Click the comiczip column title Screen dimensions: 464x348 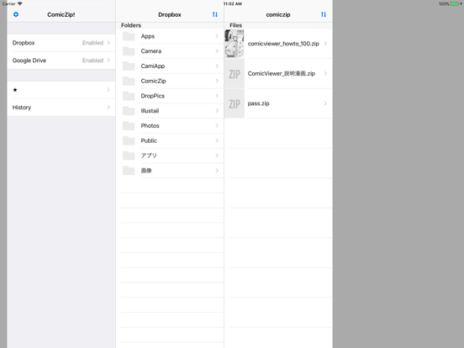click(x=278, y=14)
